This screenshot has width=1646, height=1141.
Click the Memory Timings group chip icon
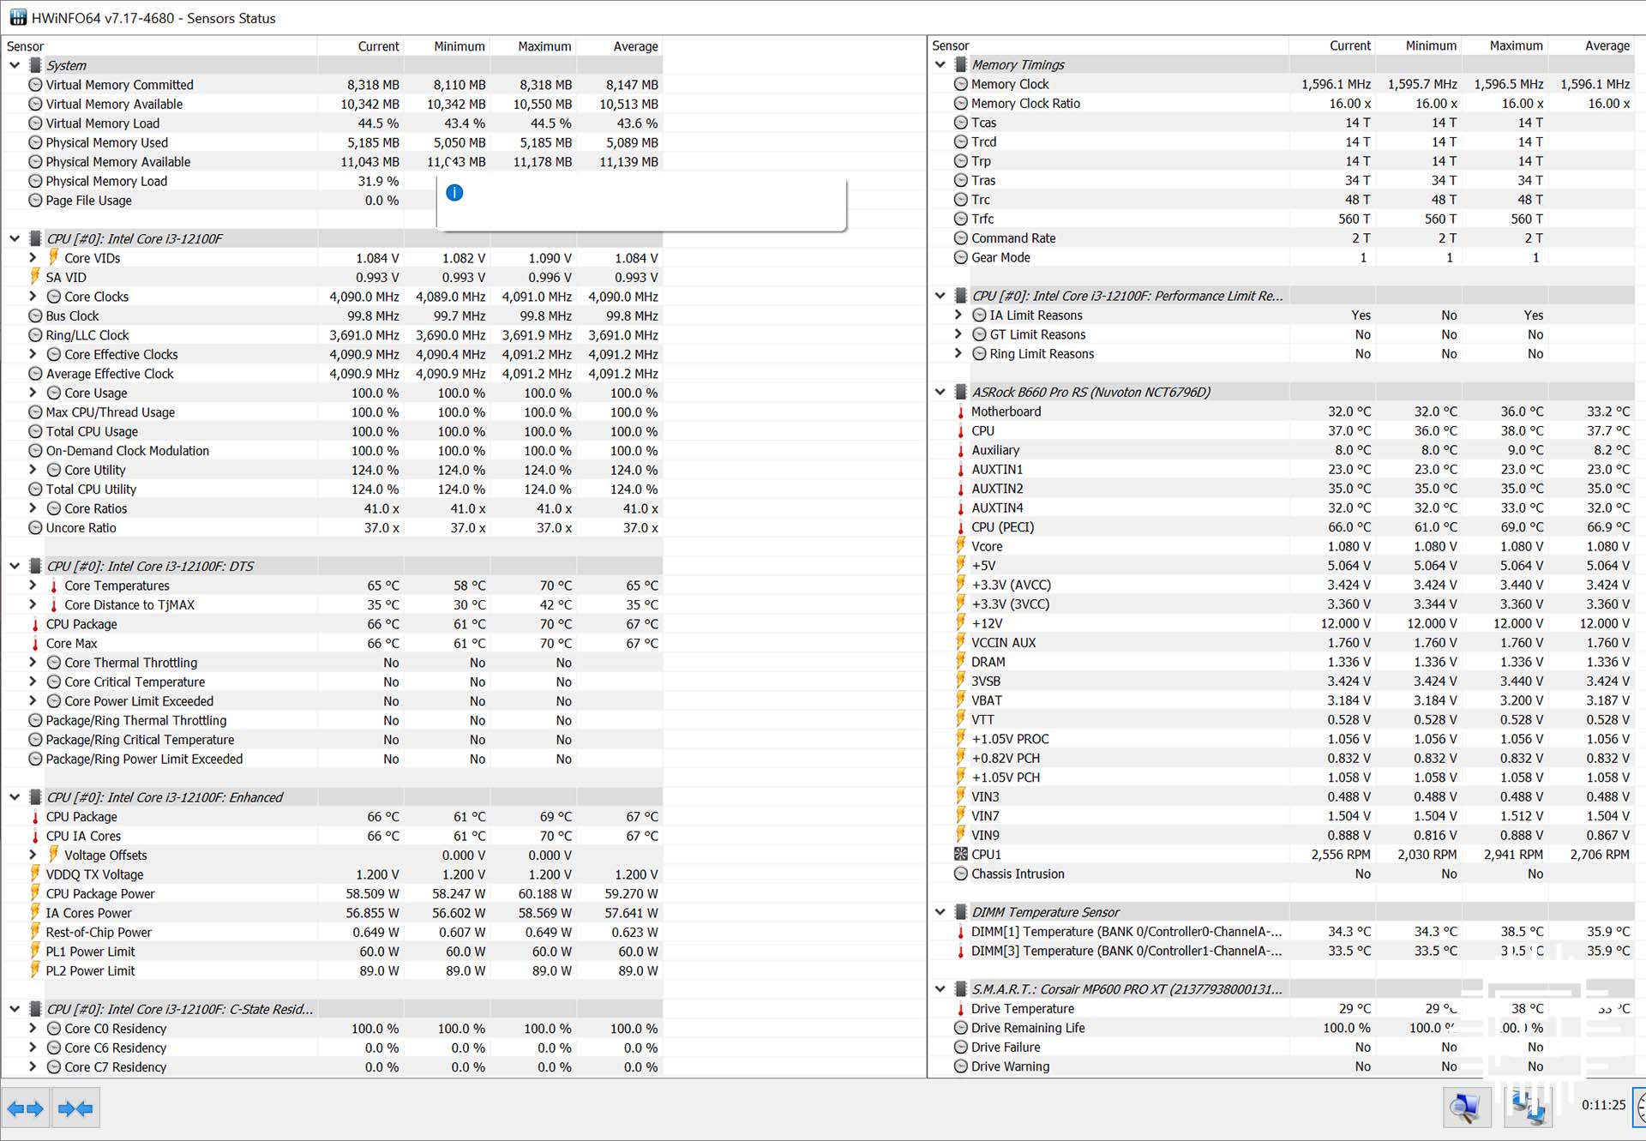coord(961,64)
